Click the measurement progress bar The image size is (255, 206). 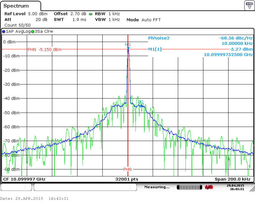[x=189, y=187]
